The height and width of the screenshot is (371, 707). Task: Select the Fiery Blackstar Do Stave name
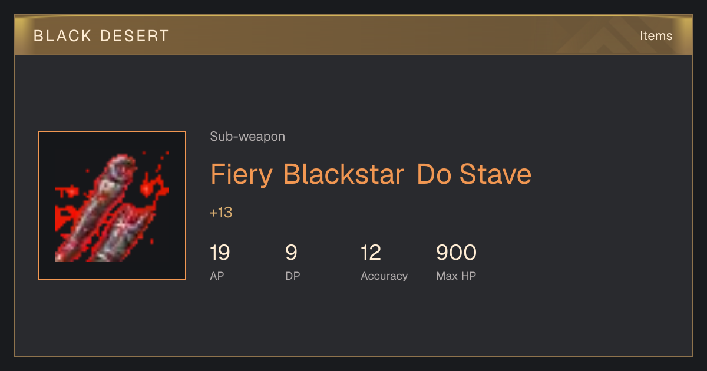coord(371,174)
